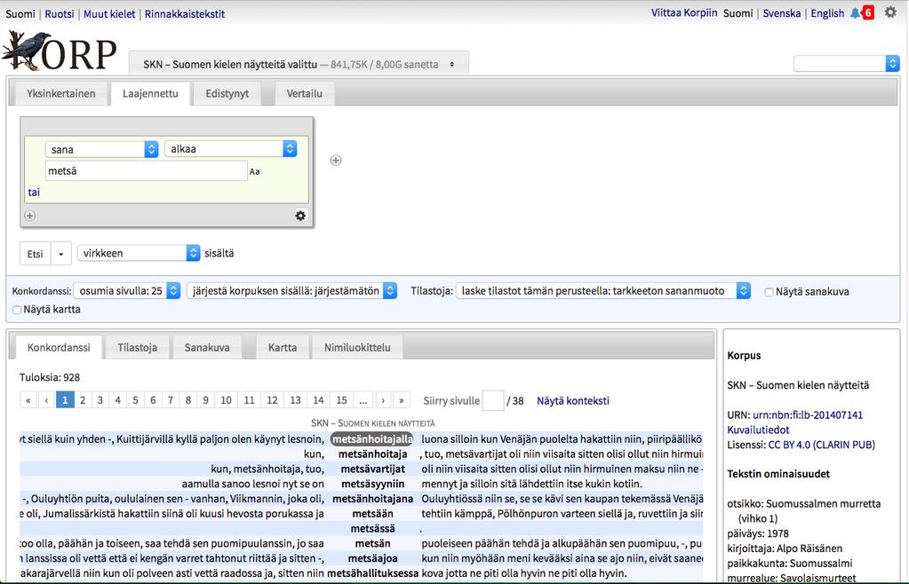Click the Siirry sivulle page number field

(x=493, y=400)
